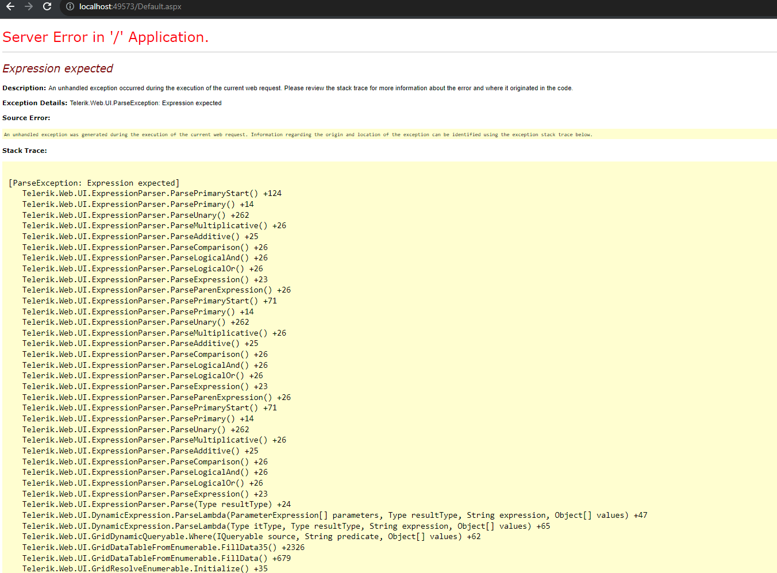Click the "Stack Trace:" label
777x573 pixels.
[x=25, y=151]
